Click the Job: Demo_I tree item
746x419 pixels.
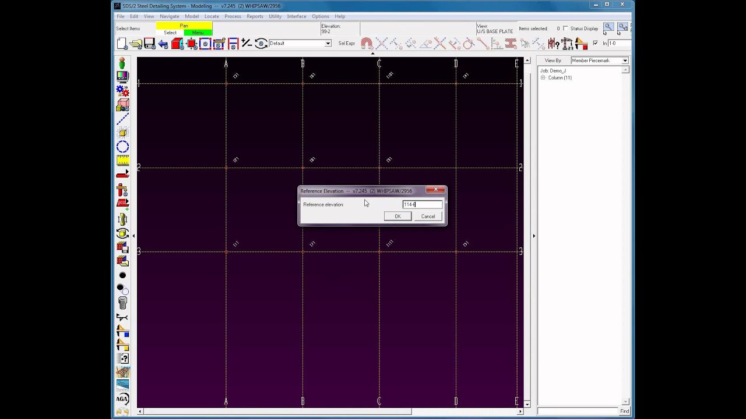click(x=553, y=70)
